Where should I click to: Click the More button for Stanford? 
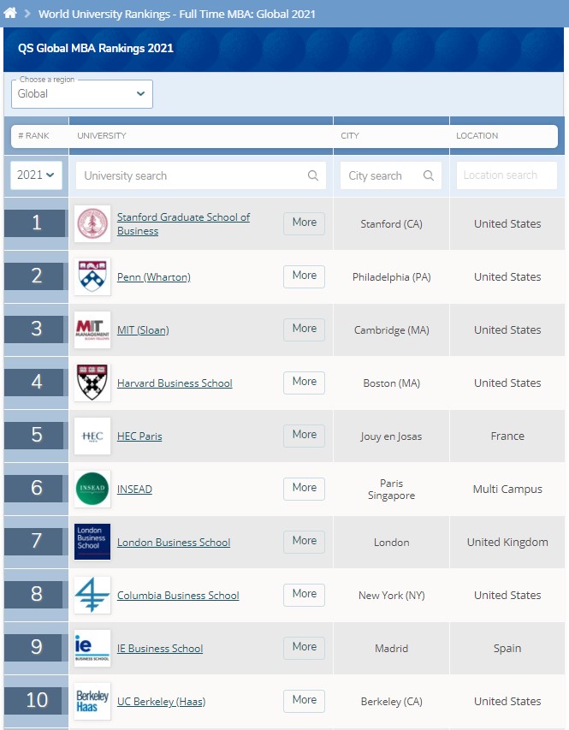point(304,223)
